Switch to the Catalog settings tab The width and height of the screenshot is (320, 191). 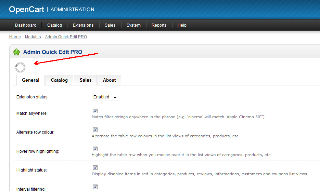point(59,80)
